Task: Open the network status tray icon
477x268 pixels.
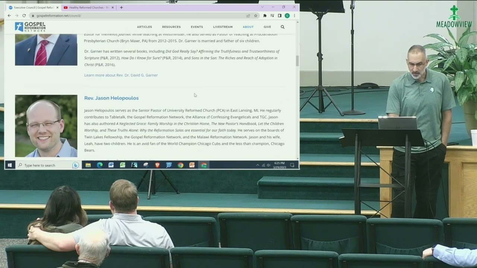Action: (263, 165)
